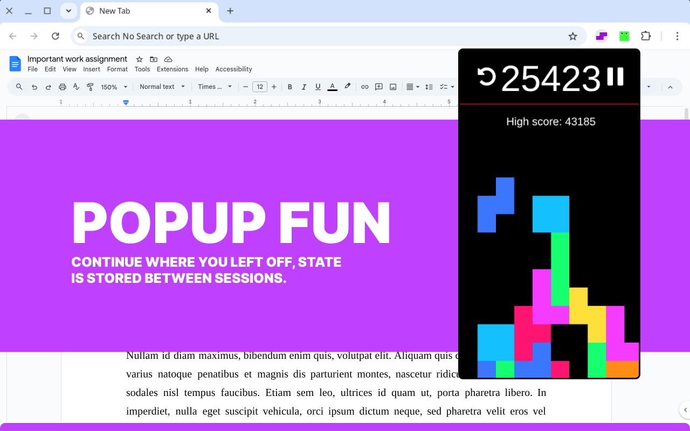Click the purple Tetris extension icon
This screenshot has height=431, width=690.
pyautogui.click(x=602, y=36)
